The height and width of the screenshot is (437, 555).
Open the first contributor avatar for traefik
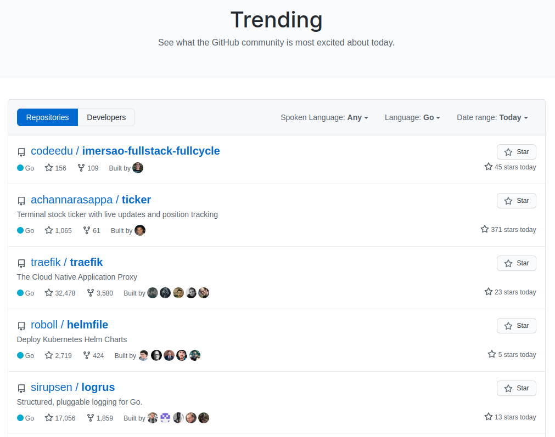153,293
